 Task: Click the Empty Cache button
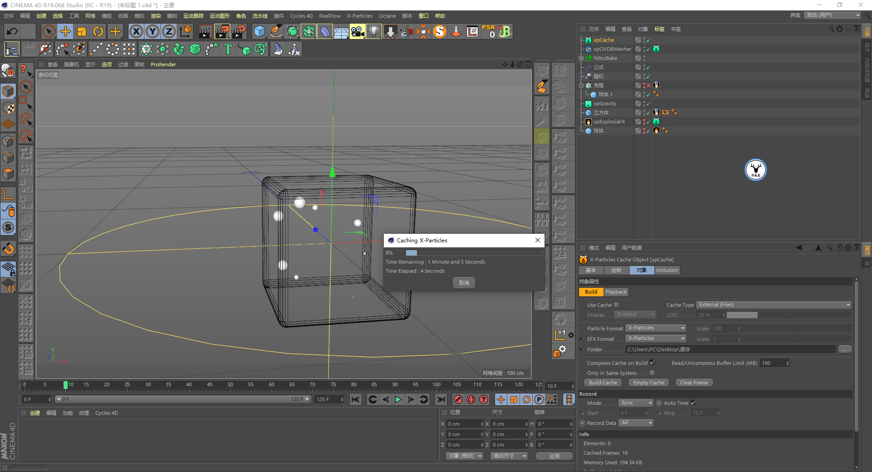tap(649, 383)
